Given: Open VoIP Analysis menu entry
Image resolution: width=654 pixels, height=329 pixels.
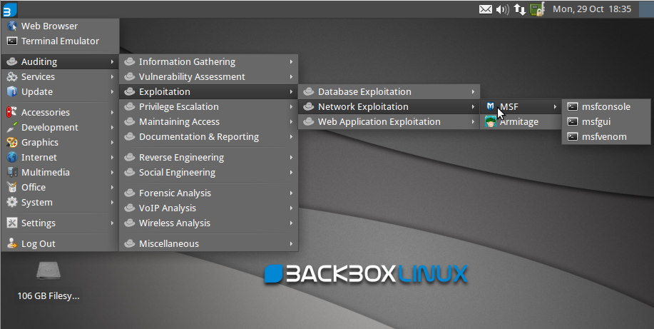Looking at the screenshot, I should (x=208, y=208).
